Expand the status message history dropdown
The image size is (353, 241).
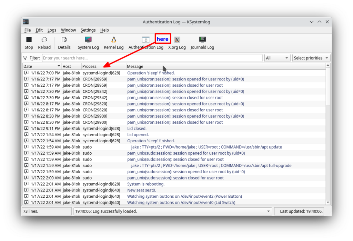[x=268, y=211]
